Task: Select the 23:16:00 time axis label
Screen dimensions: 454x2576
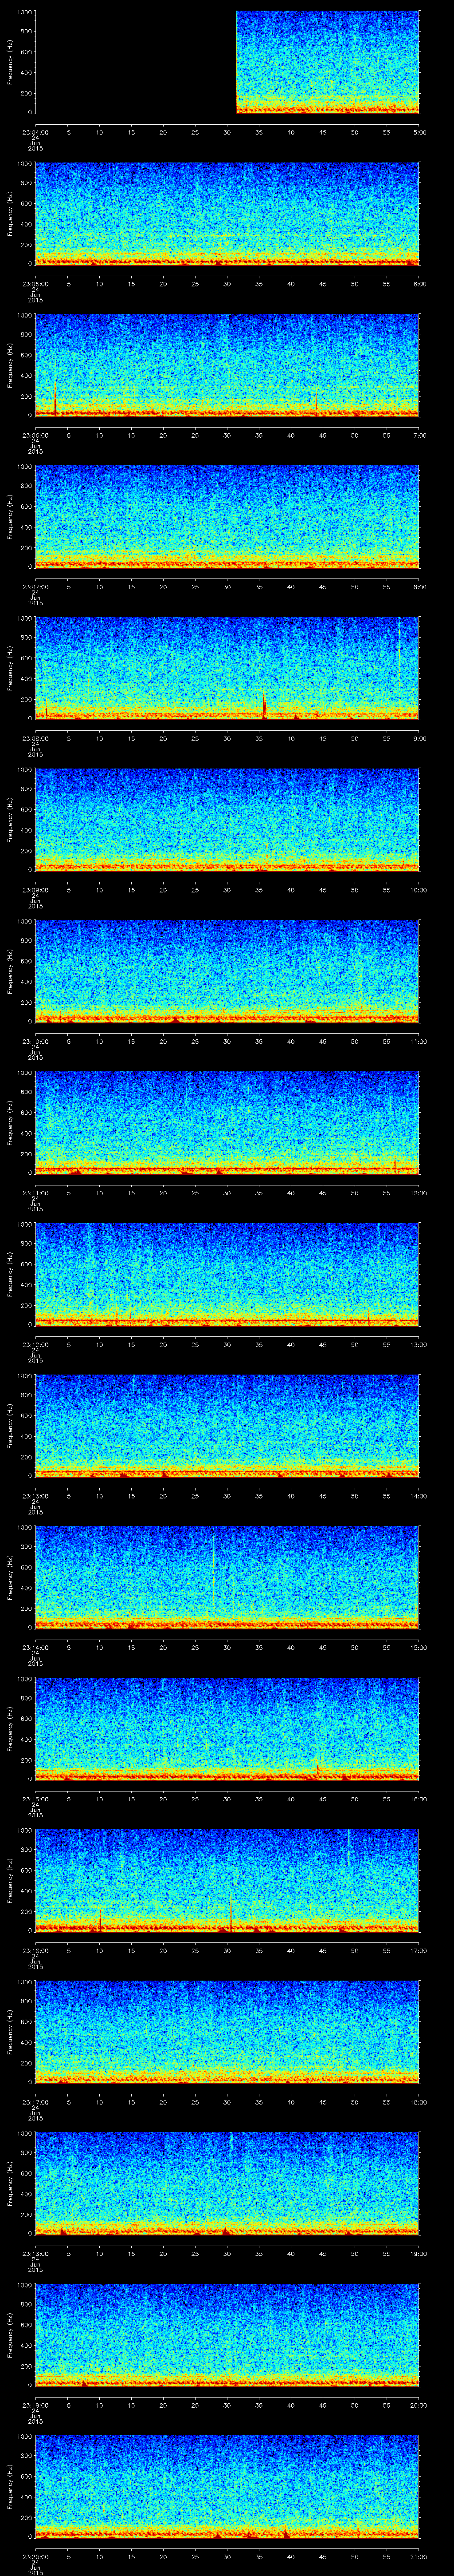Action: click(35, 1950)
